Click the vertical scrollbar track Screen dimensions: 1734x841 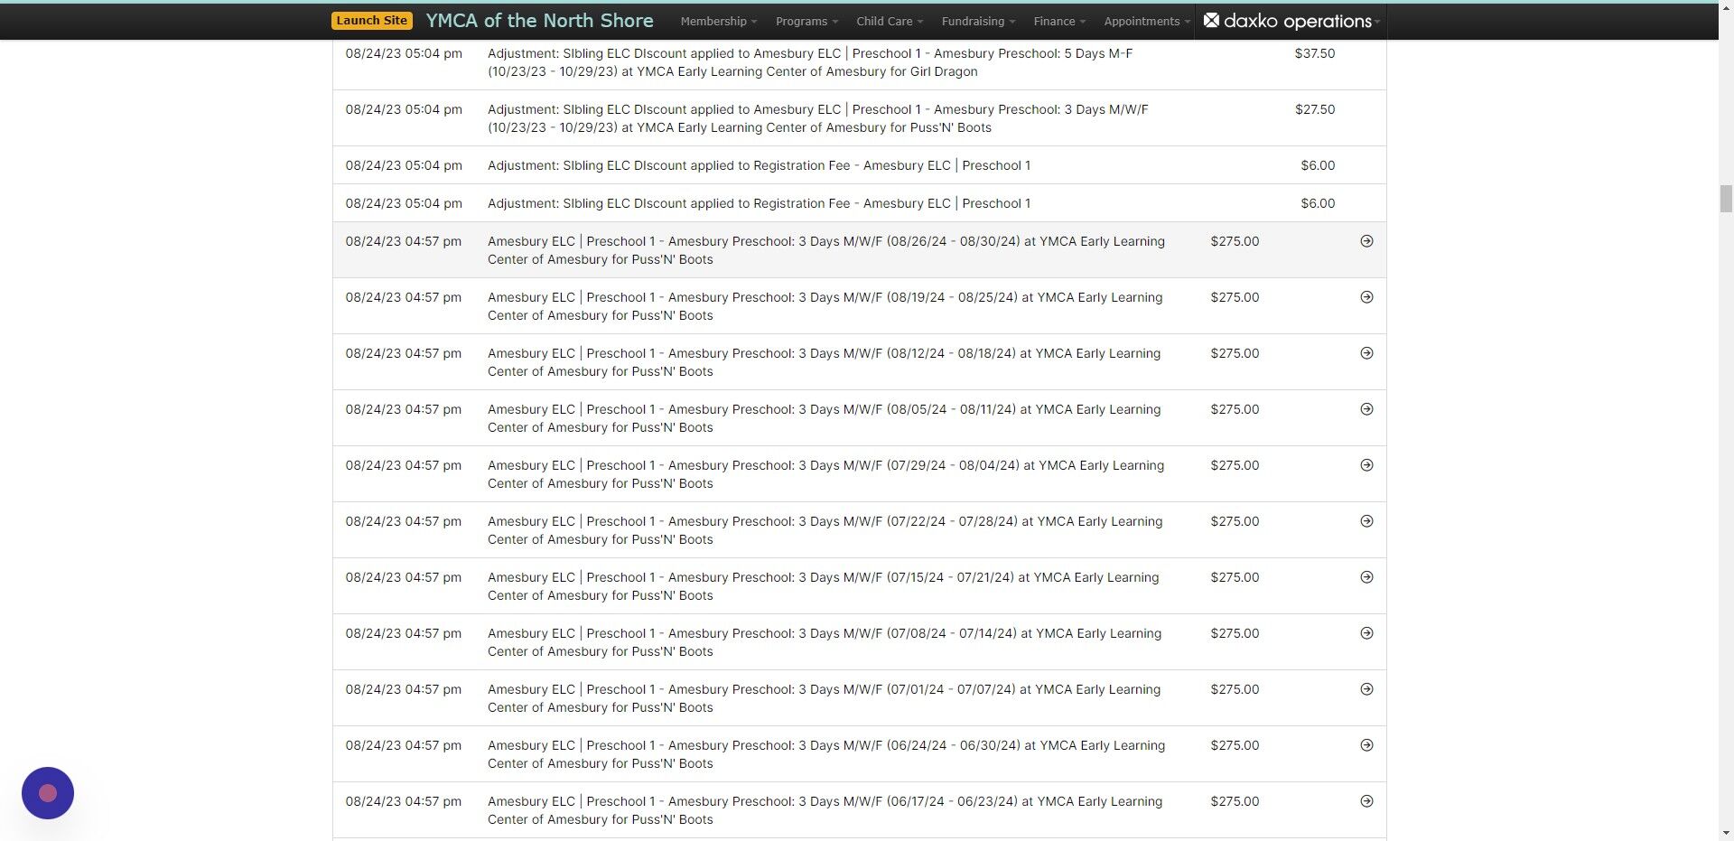(1726, 452)
